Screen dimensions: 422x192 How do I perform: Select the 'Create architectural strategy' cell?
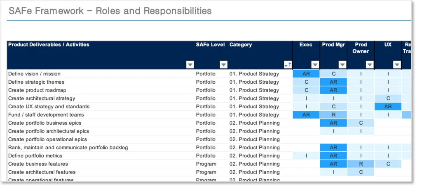pos(101,98)
